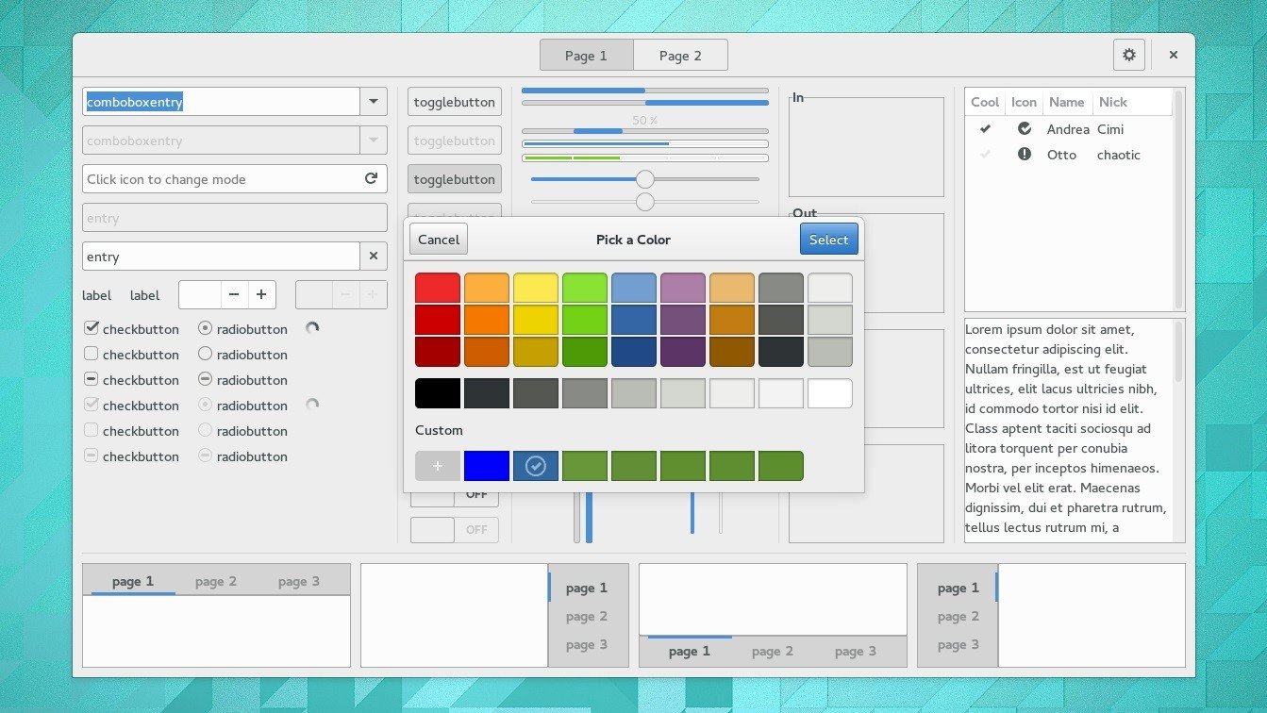Screen dimensions: 1267x713
Task: Click the 'Click icon to change mode' field
Action: [x=222, y=179]
